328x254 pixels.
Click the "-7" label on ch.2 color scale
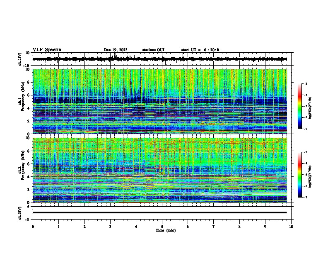click(305, 197)
